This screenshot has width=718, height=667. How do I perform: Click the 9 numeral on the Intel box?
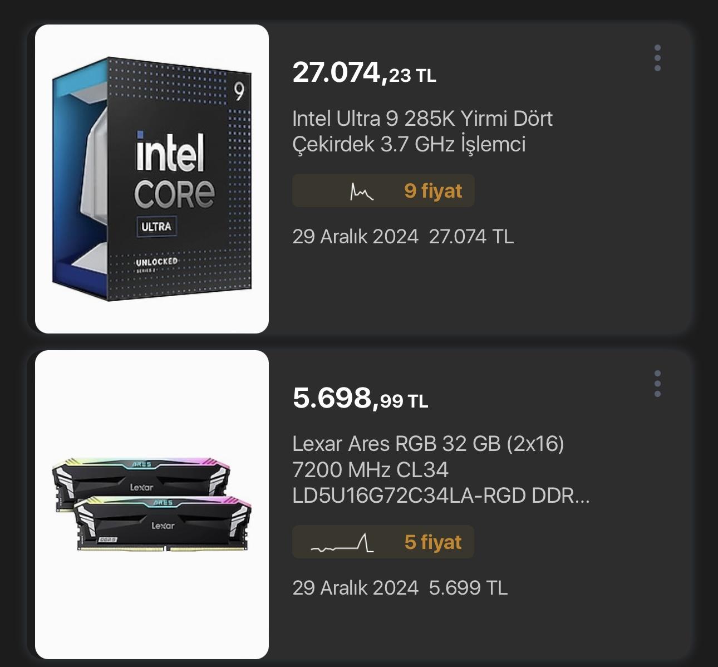tap(239, 91)
